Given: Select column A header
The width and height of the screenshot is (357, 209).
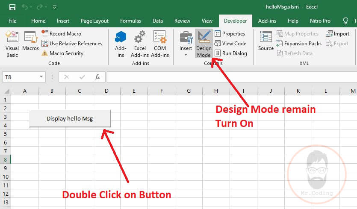Looking at the screenshot, I should [x=25, y=91].
